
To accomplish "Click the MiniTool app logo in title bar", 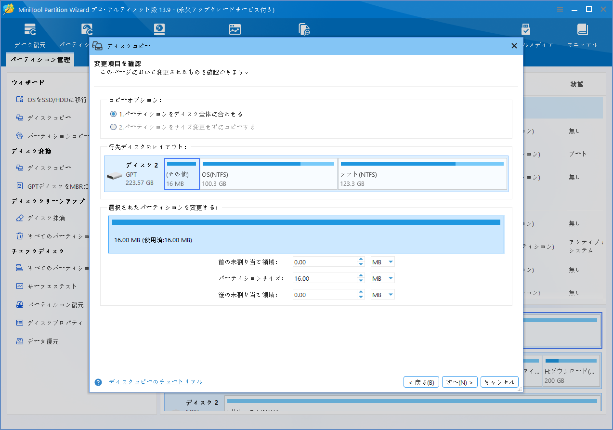I will [x=9, y=9].
